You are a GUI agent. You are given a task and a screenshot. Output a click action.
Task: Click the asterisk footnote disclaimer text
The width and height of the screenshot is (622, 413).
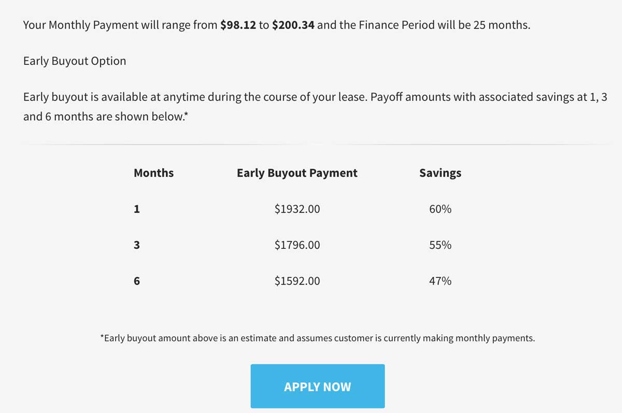[317, 338]
